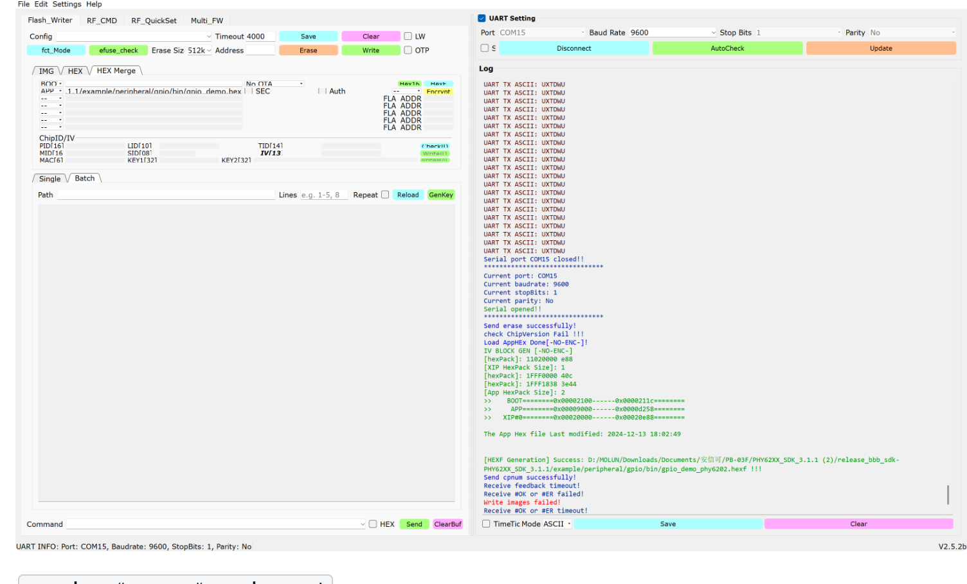
Task: Click the orange Update button
Action: click(x=881, y=48)
